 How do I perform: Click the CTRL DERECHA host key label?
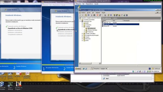155,71
